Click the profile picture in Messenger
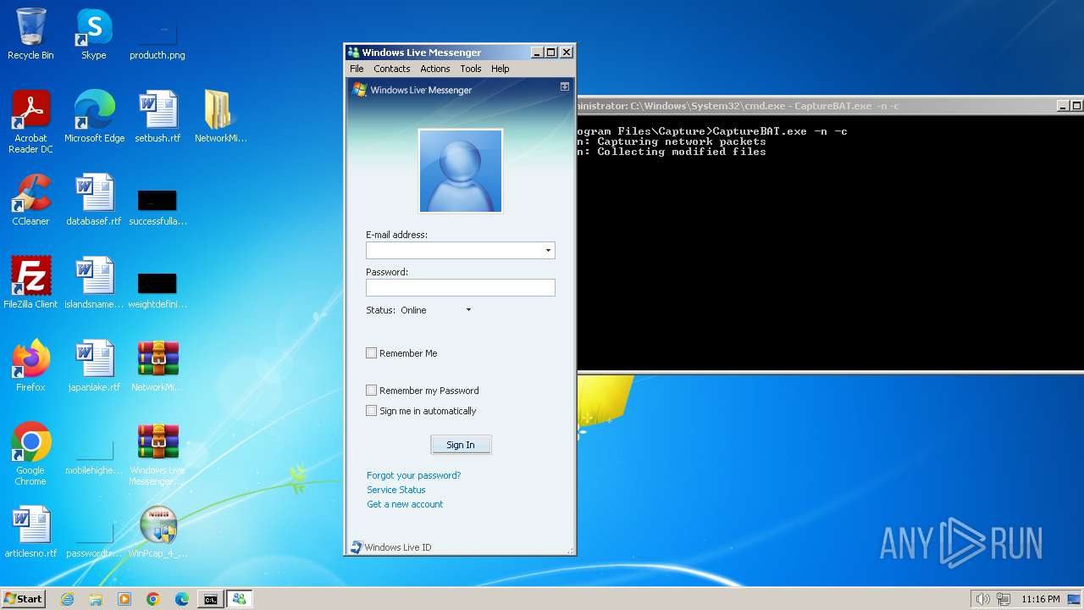The width and height of the screenshot is (1084, 610). 461,171
